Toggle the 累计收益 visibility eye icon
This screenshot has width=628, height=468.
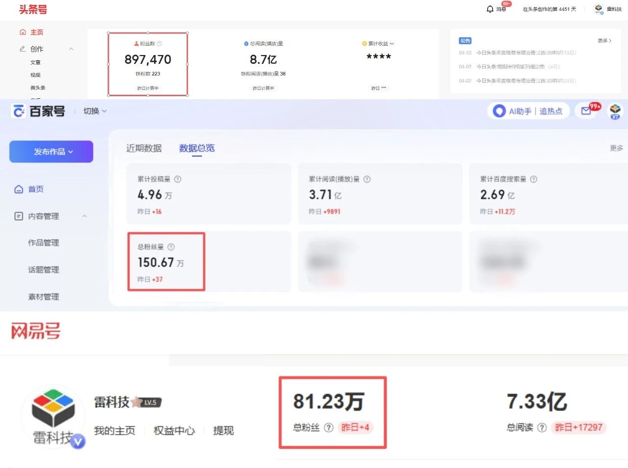392,44
